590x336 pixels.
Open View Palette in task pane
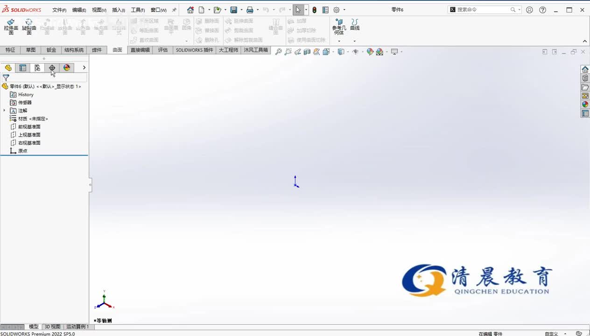(x=585, y=96)
